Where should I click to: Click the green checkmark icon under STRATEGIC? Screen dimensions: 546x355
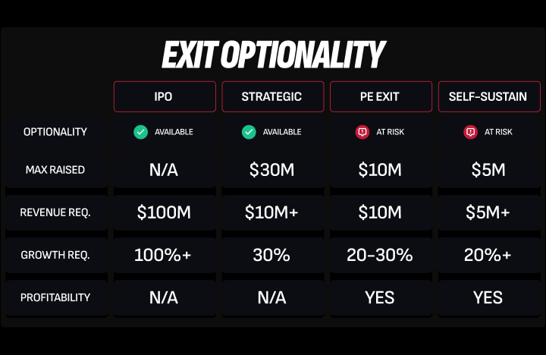click(x=249, y=132)
